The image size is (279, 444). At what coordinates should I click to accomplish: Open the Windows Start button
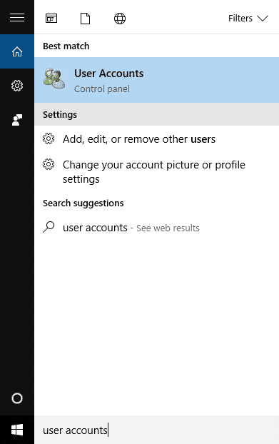(x=17, y=430)
